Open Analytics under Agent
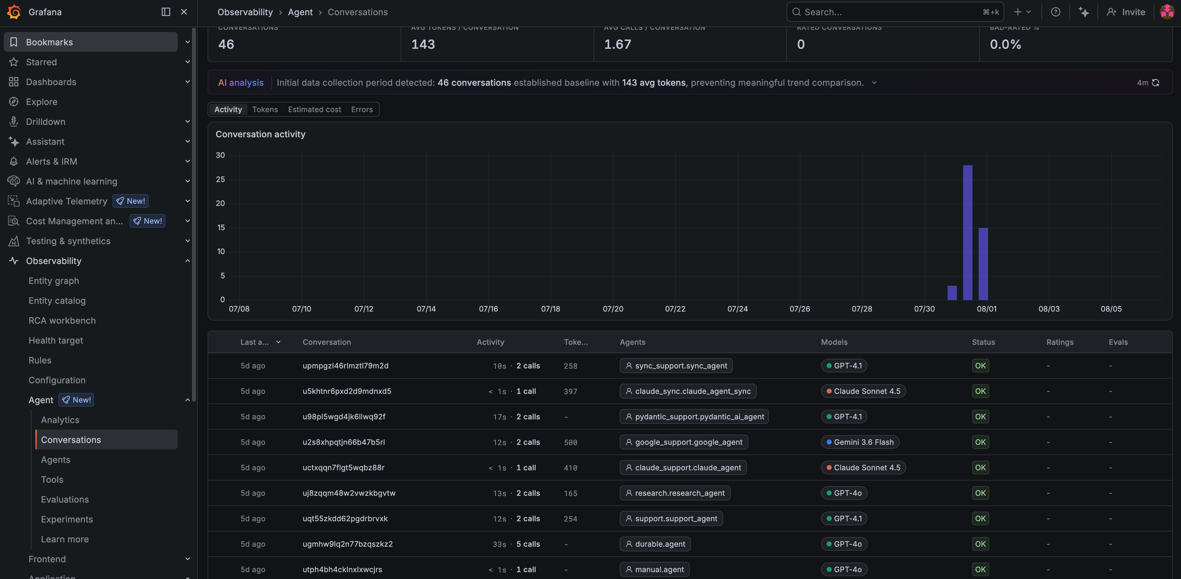The width and height of the screenshot is (1181, 579). click(60, 420)
